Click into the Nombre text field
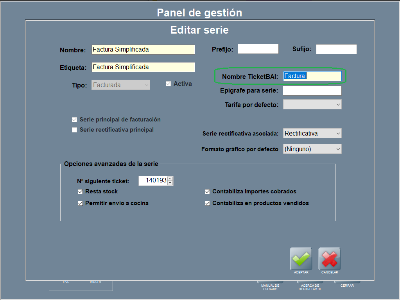 pos(143,50)
